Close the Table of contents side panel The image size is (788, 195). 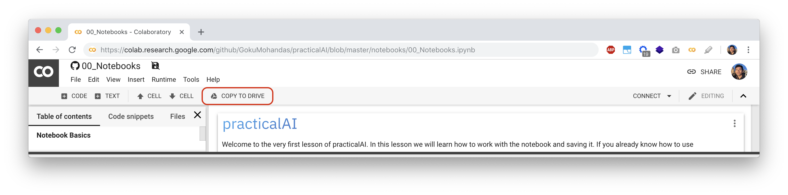pos(198,115)
